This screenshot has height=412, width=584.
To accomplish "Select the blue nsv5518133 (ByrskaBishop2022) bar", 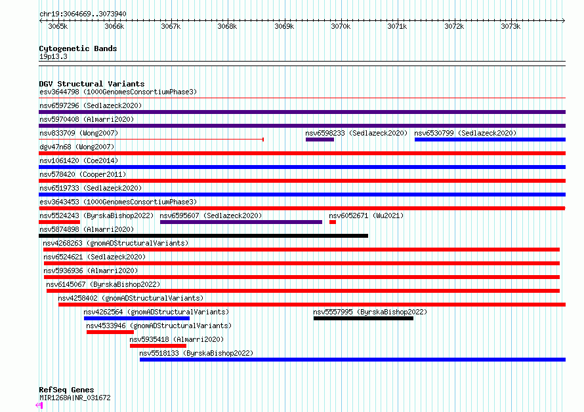I will pyautogui.click(x=353, y=360).
